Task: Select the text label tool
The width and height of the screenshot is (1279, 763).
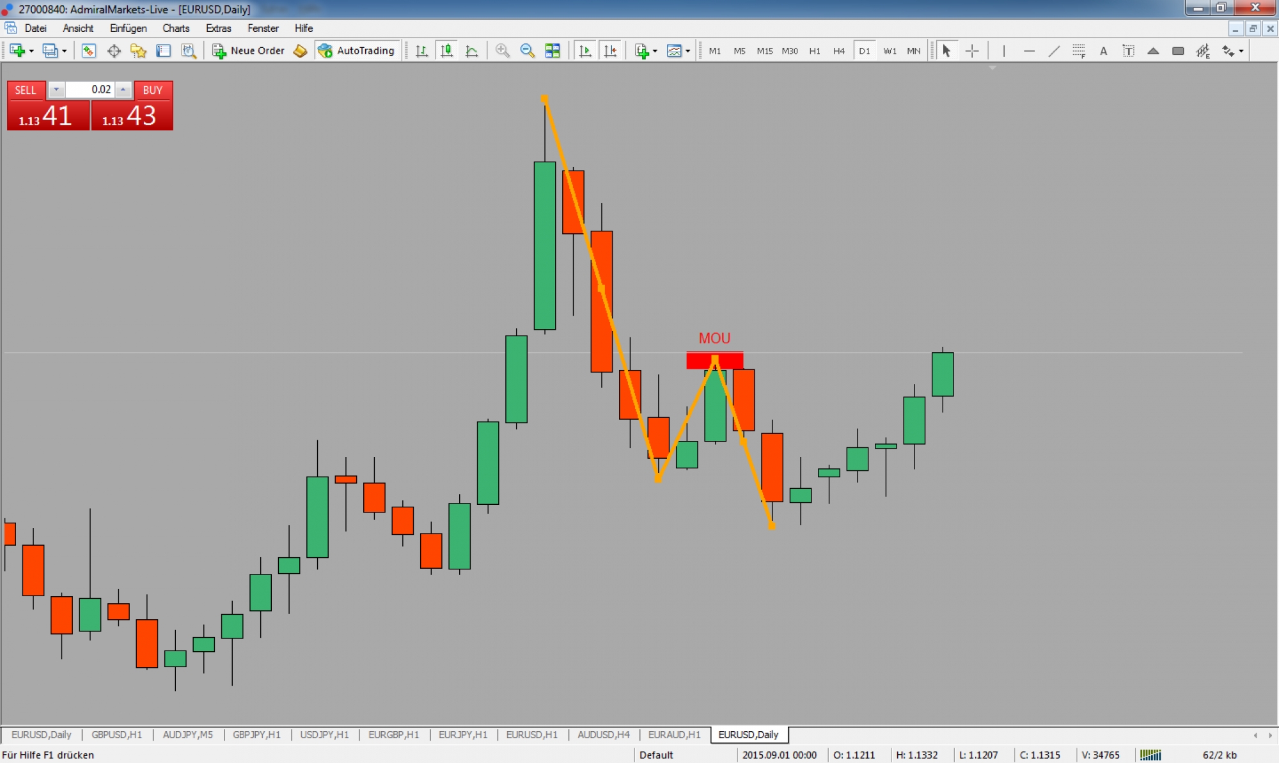Action: pos(1128,51)
